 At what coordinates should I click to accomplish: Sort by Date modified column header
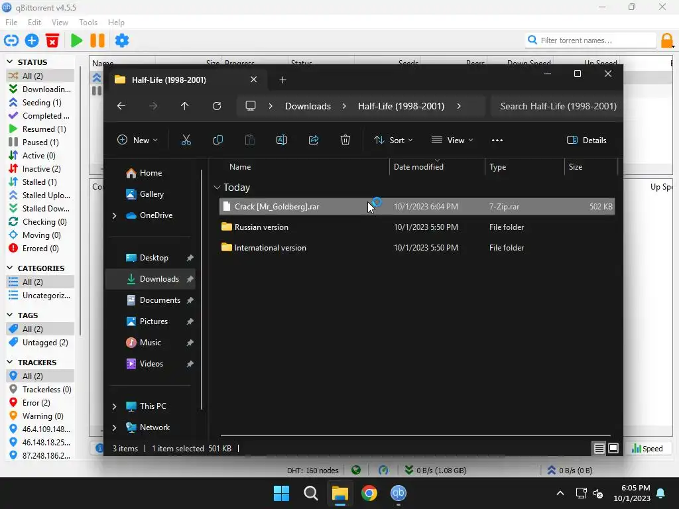point(437,166)
